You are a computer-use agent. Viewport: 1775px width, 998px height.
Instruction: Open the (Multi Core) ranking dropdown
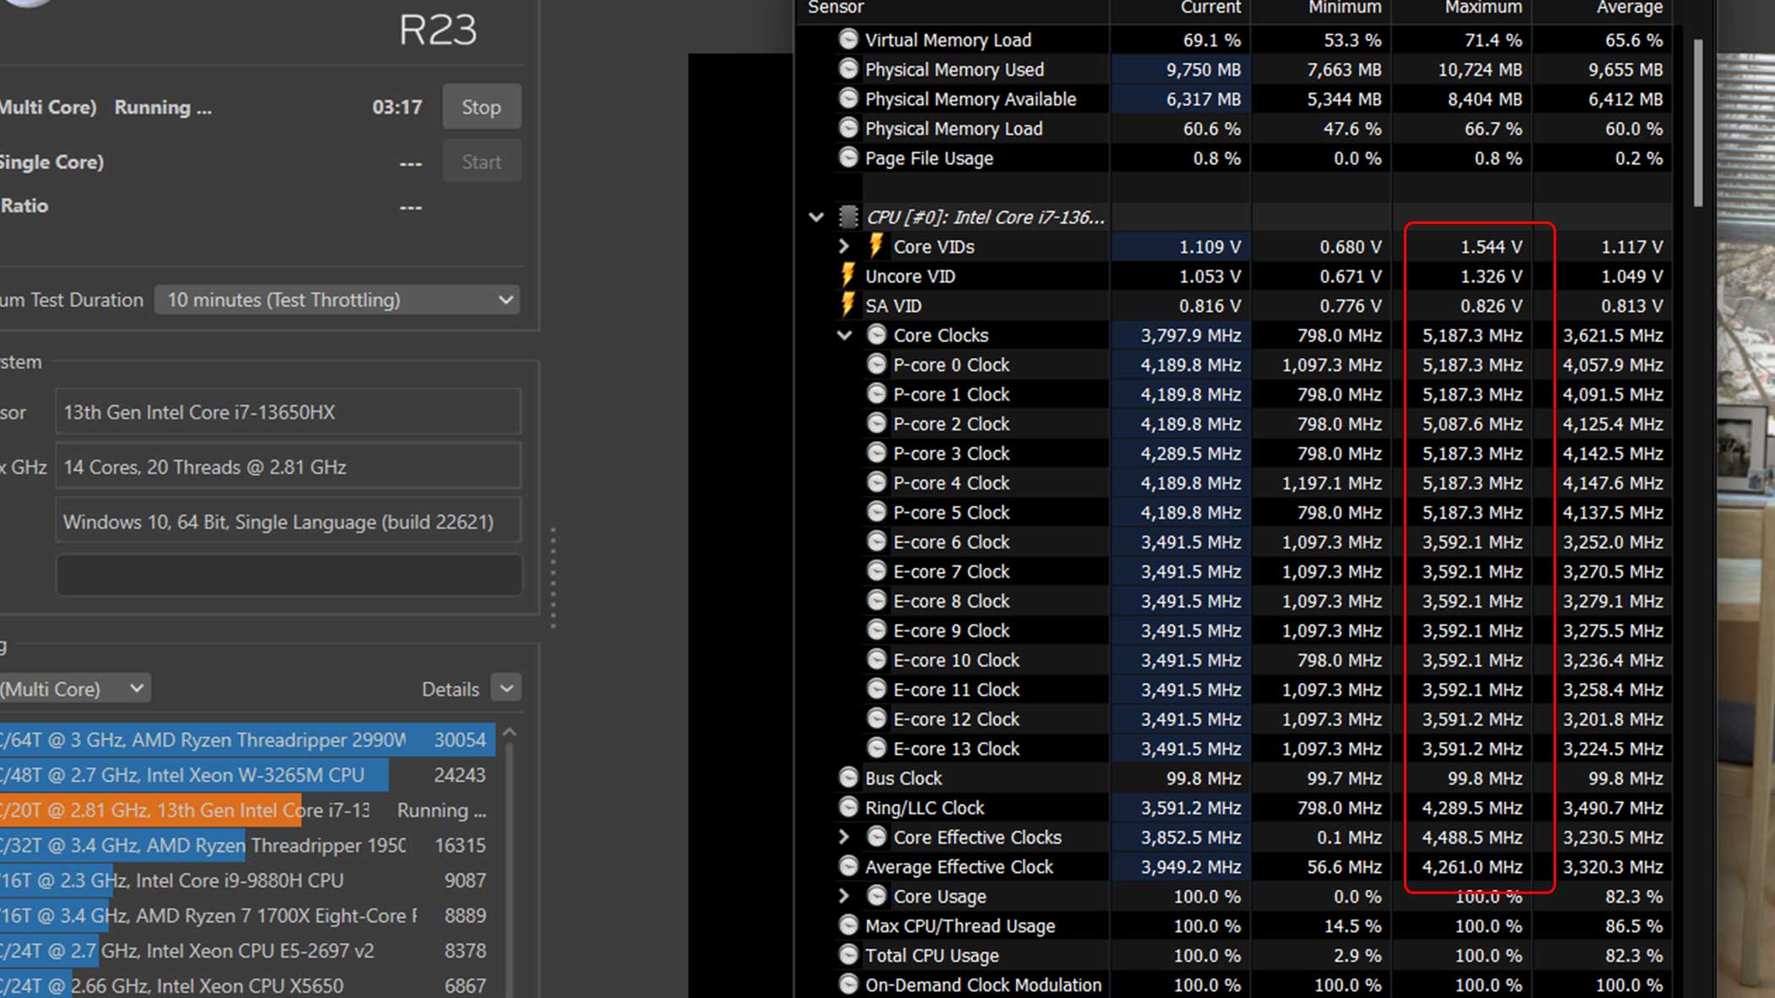[x=74, y=689]
